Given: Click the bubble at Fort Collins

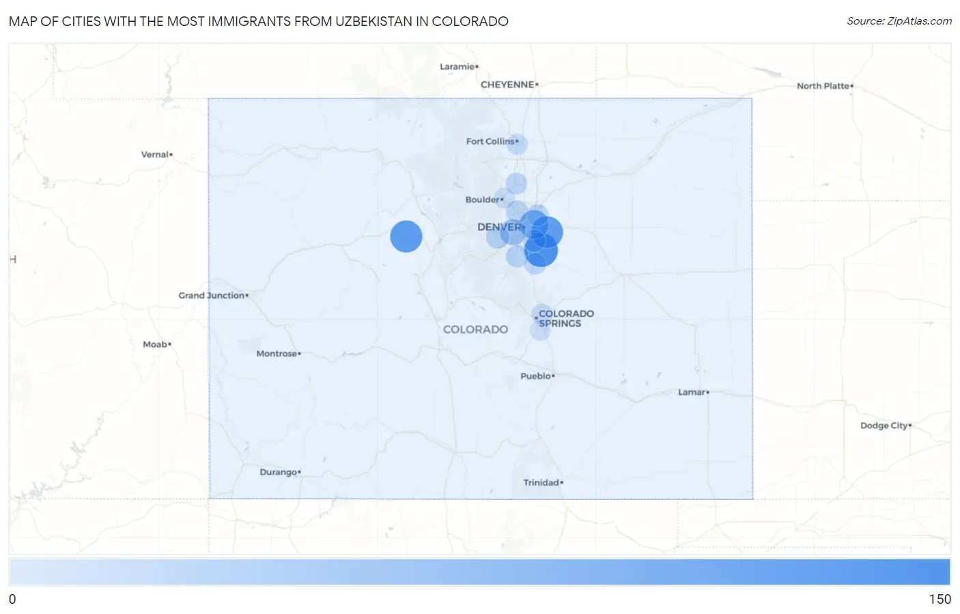Looking at the screenshot, I should (517, 144).
